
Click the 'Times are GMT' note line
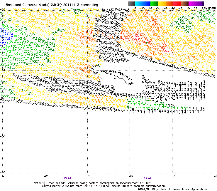coord(93,183)
